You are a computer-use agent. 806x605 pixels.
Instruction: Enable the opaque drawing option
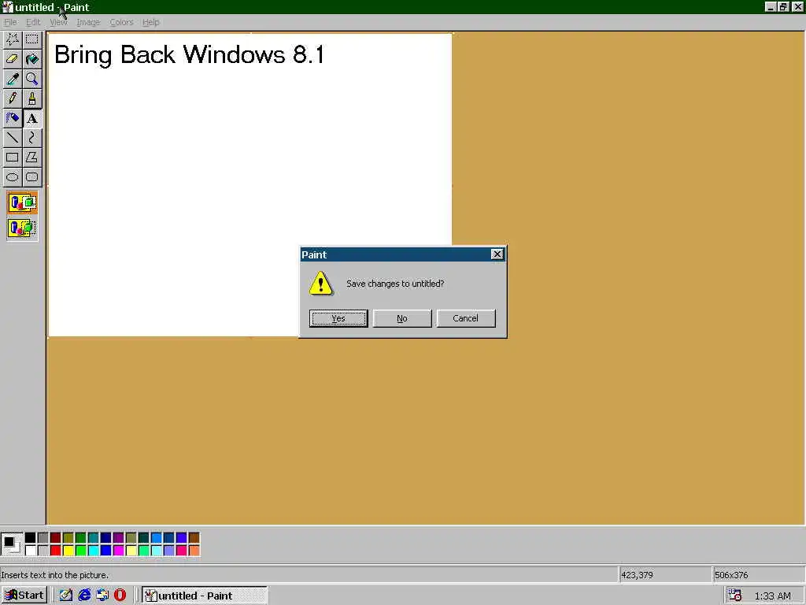(22, 202)
